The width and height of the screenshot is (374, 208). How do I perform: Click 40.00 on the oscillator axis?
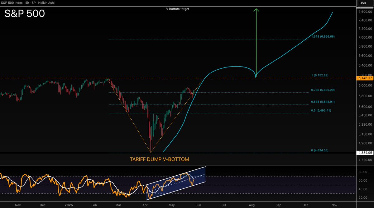pyautogui.click(x=363, y=189)
